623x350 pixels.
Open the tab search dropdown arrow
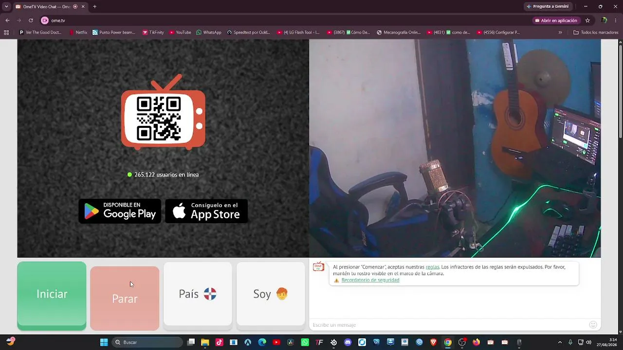[6, 6]
